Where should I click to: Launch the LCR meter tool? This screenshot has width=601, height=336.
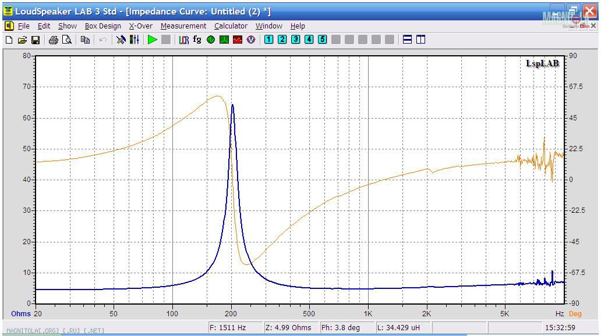pyautogui.click(x=184, y=40)
